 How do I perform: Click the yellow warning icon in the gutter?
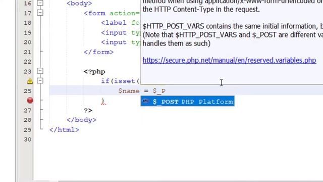coord(30,81)
